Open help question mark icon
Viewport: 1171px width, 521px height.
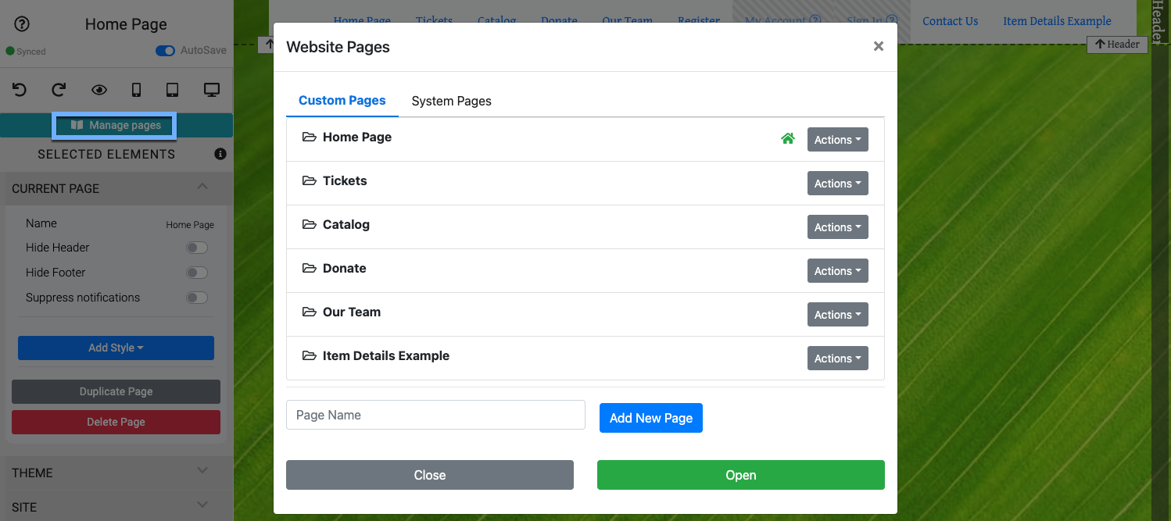[22, 24]
